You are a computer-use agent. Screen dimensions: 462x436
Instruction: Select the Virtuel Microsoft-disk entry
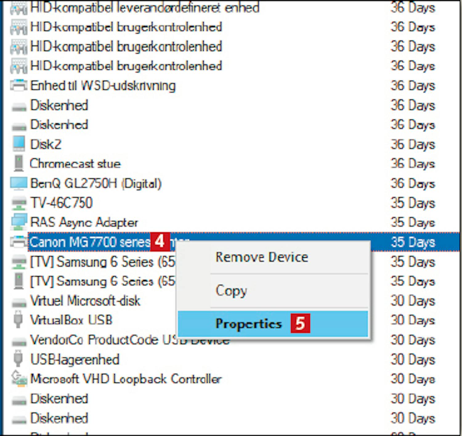pyautogui.click(x=85, y=301)
